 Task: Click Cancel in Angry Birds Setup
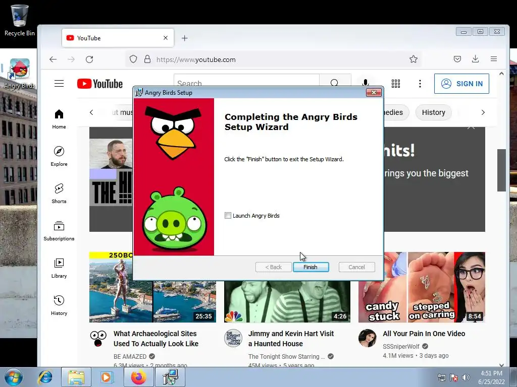(356, 267)
